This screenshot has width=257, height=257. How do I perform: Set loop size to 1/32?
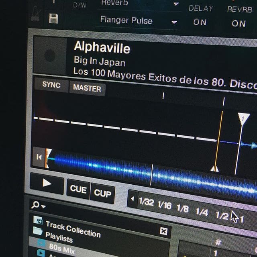click(146, 202)
